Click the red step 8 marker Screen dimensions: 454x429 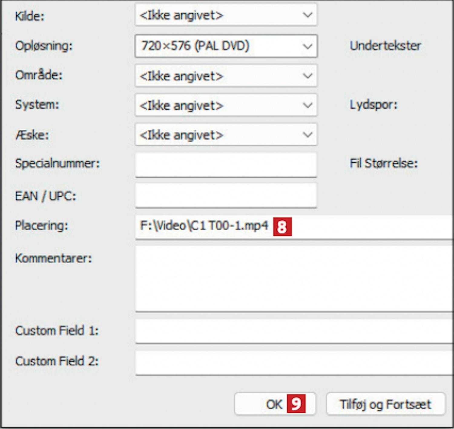pyautogui.click(x=282, y=226)
